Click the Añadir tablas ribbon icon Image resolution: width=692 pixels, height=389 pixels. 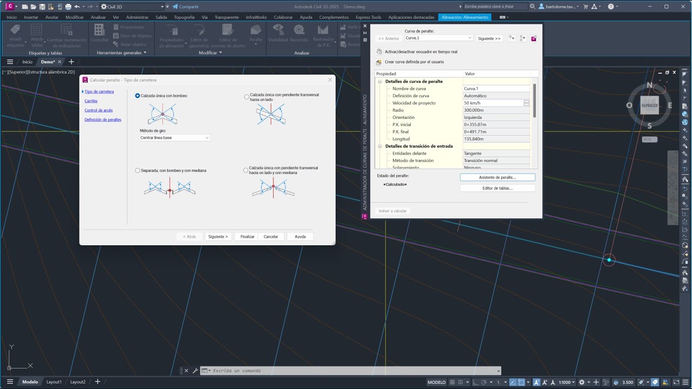click(x=37, y=36)
